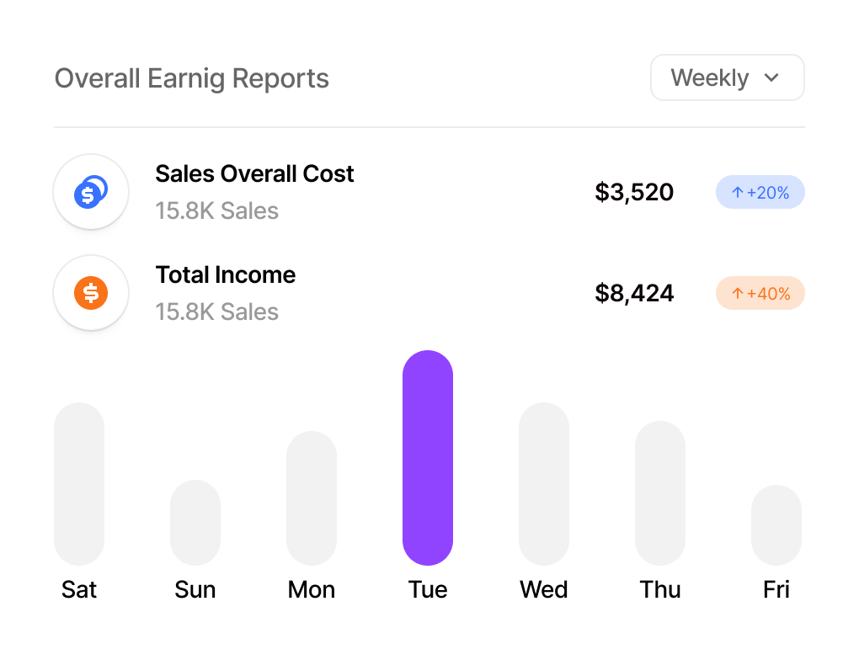Click the orange +40% growth badge
Image resolution: width=859 pixels, height=660 pixels.
(760, 293)
